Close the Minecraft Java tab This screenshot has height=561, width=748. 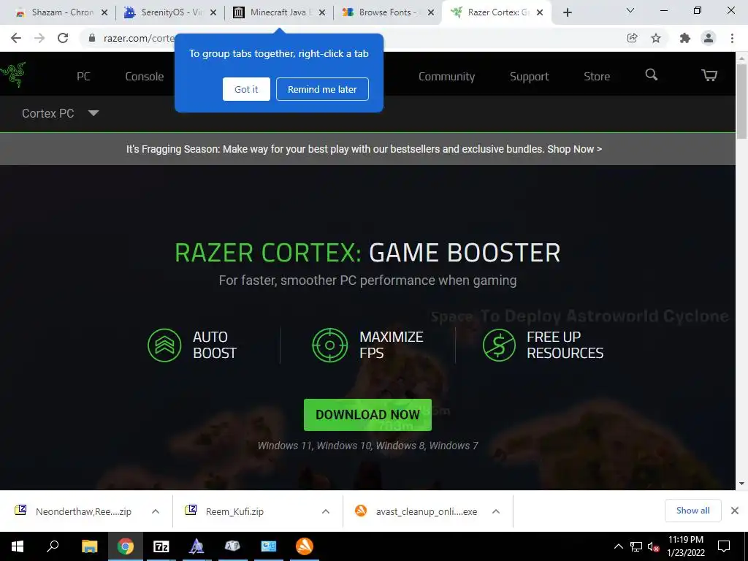coord(322,12)
